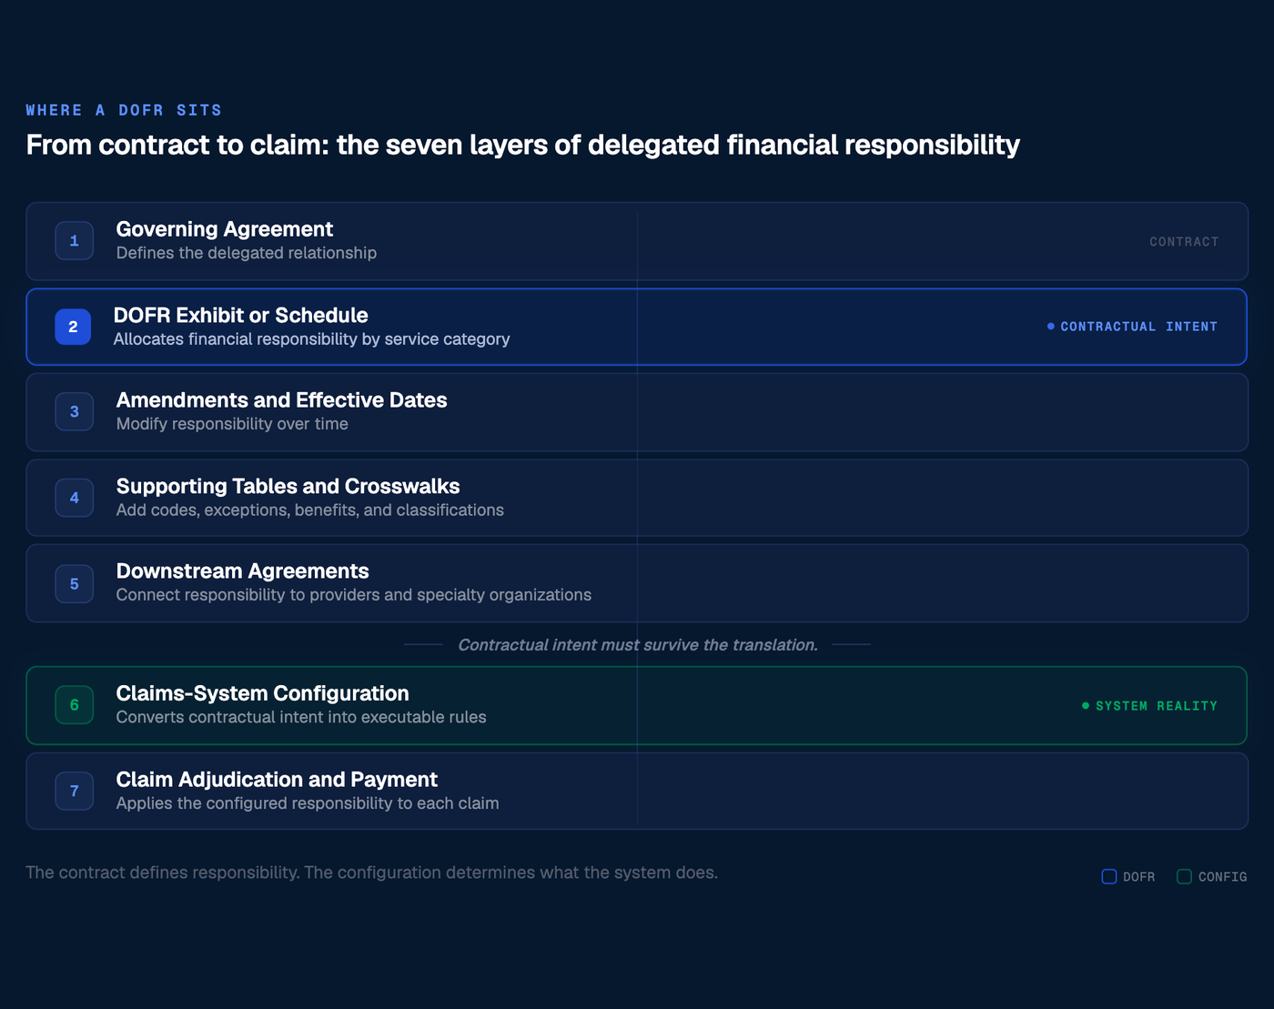Select the Claims-System Configuration title
1274x1009 pixels.
click(x=263, y=693)
